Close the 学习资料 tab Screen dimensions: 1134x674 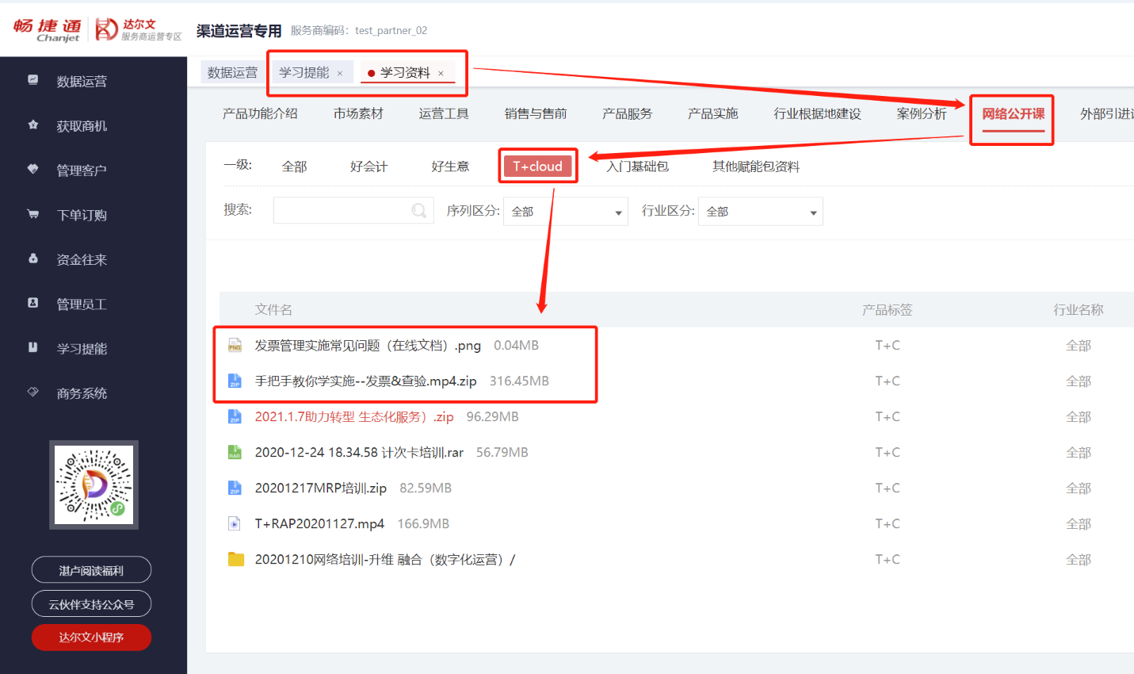441,73
